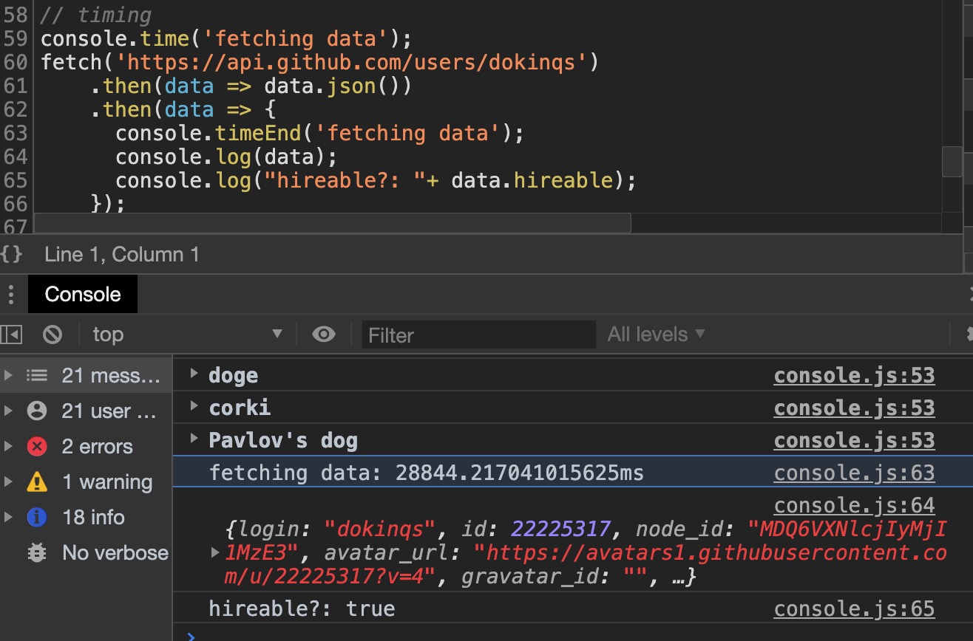973x641 pixels.
Task: Click the live expression eye icon
Action: click(323, 335)
